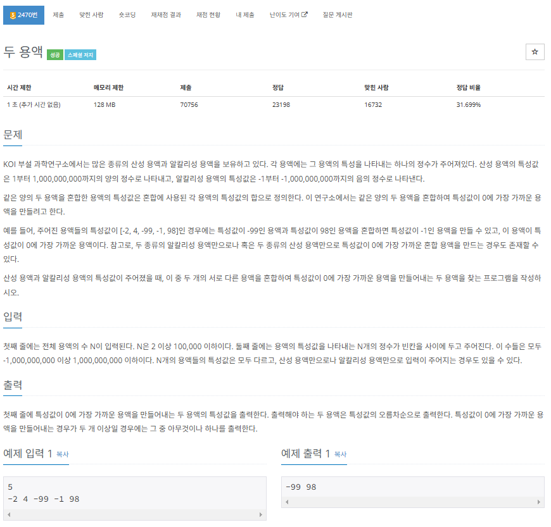Click the left scroll arrow of the 예제 출력 box
The width and height of the screenshot is (551, 527).
tap(287, 502)
